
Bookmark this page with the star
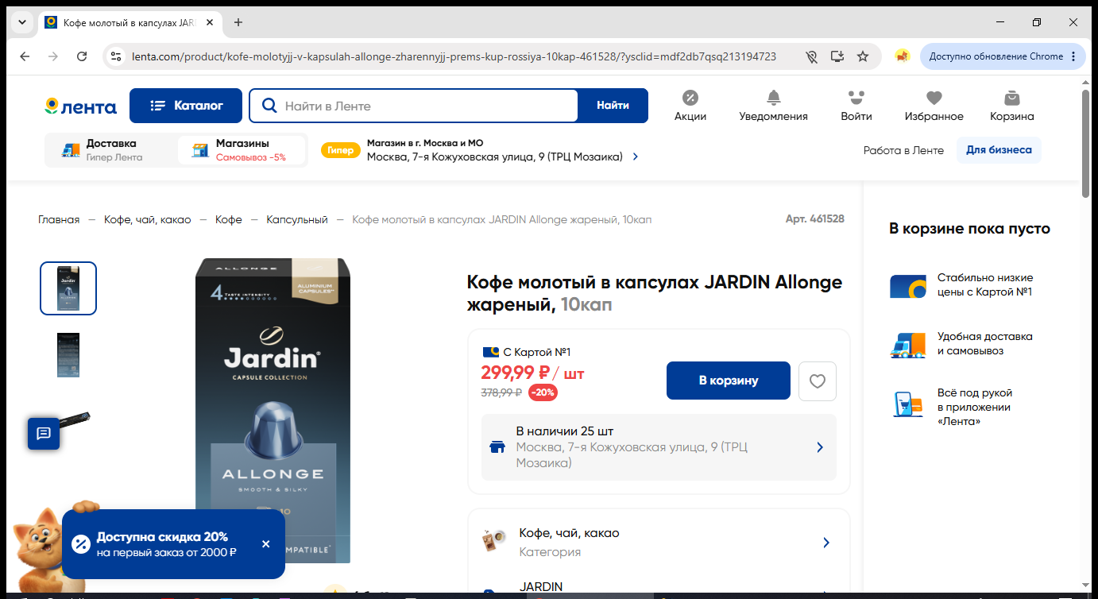(x=863, y=56)
